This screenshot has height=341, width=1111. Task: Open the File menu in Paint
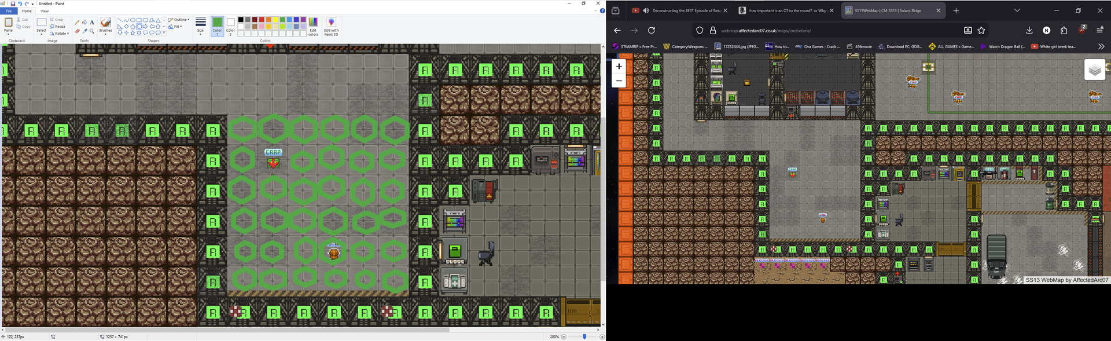coord(9,11)
